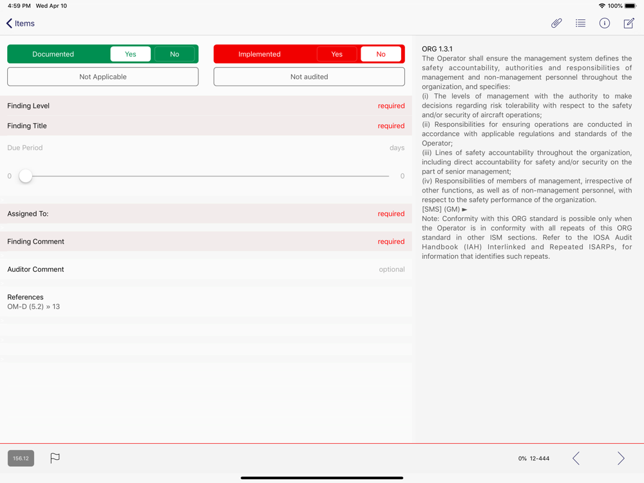Screen dimensions: 644x483
Task: Set Implemented to No
Action: pyautogui.click(x=381, y=54)
